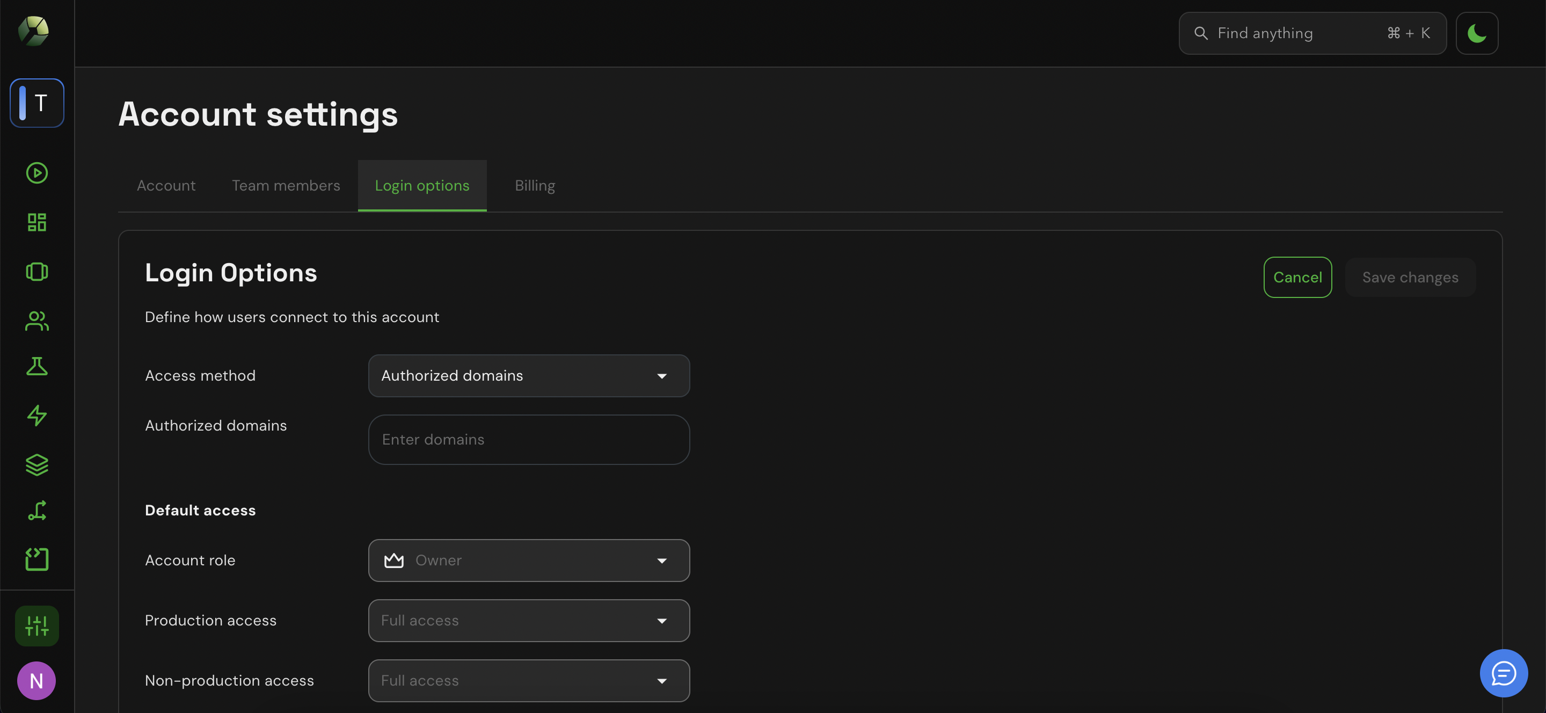Open the stacked layers sidebar icon
Screen dimensions: 1546x713
pyautogui.click(x=37, y=464)
